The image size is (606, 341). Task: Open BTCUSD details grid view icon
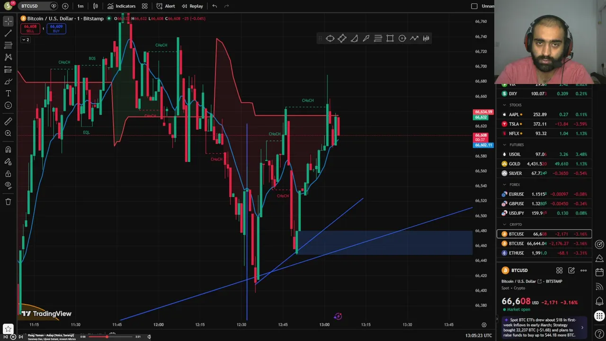pos(559,270)
